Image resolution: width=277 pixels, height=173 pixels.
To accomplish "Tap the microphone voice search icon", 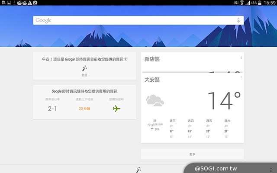I will (238, 20).
